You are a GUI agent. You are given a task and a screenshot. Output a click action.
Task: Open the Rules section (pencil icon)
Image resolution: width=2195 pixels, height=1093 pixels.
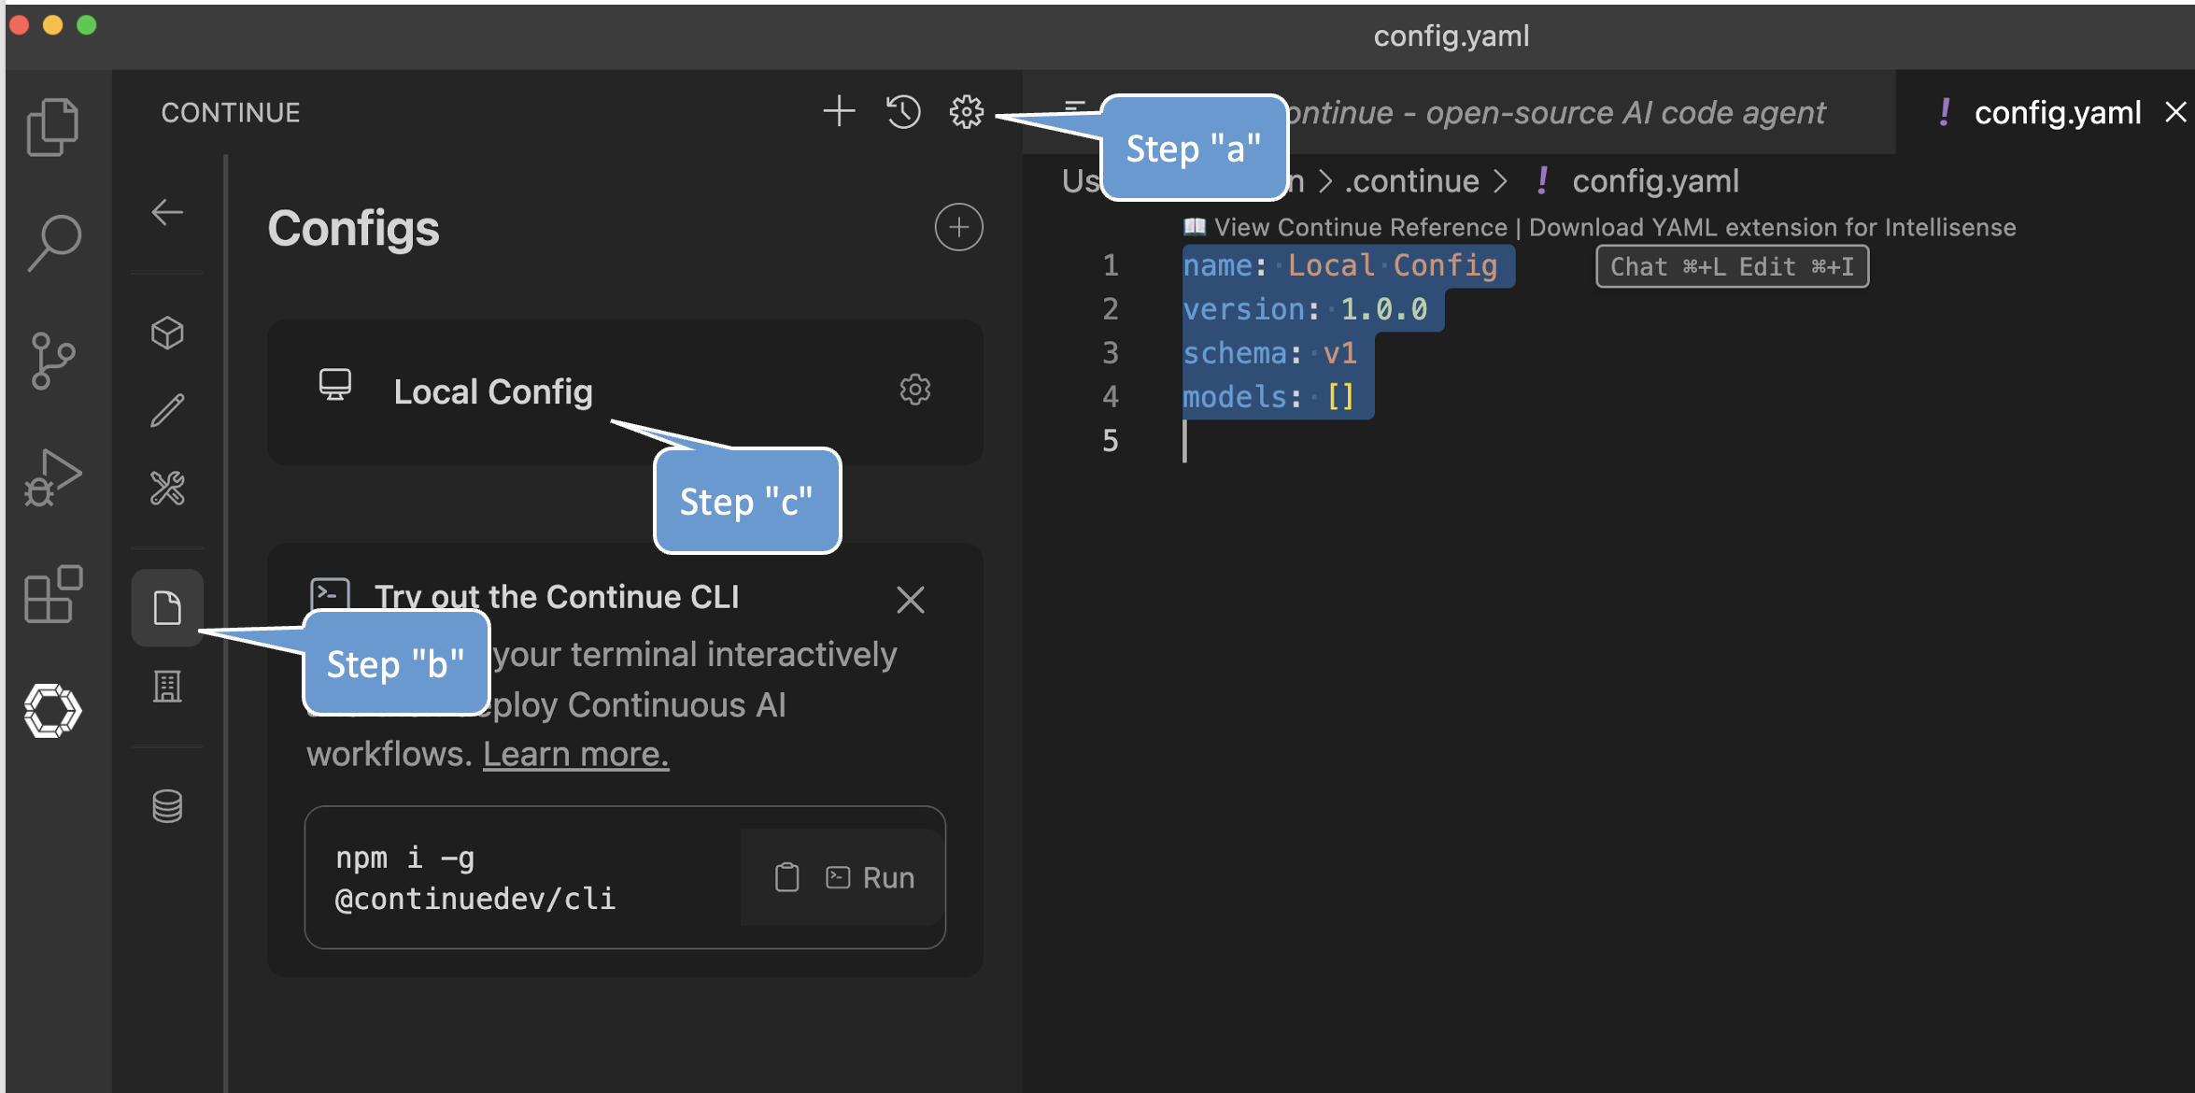[167, 410]
